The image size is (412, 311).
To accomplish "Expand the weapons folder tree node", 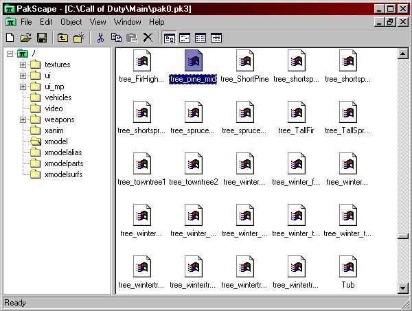I will (x=23, y=119).
